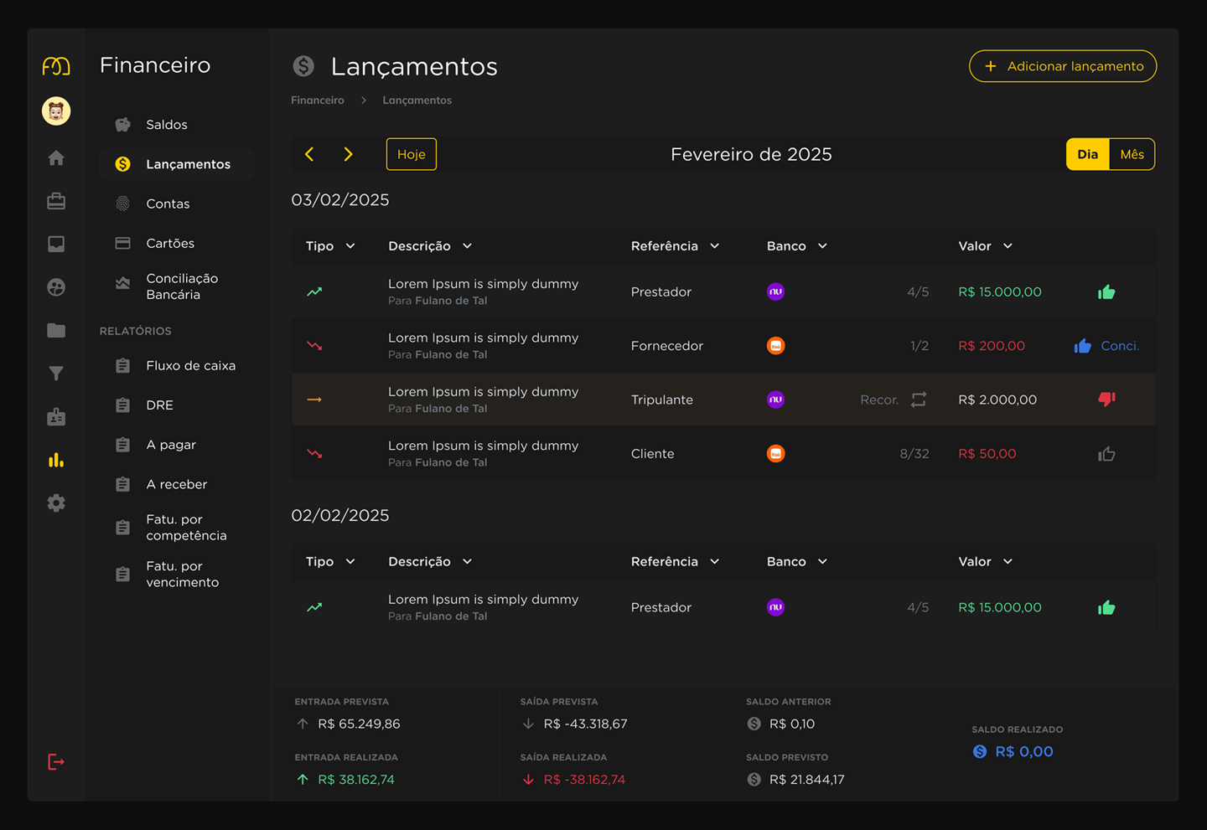This screenshot has height=830, width=1207.
Task: Open the settings gear in the sidebar
Action: tap(56, 503)
